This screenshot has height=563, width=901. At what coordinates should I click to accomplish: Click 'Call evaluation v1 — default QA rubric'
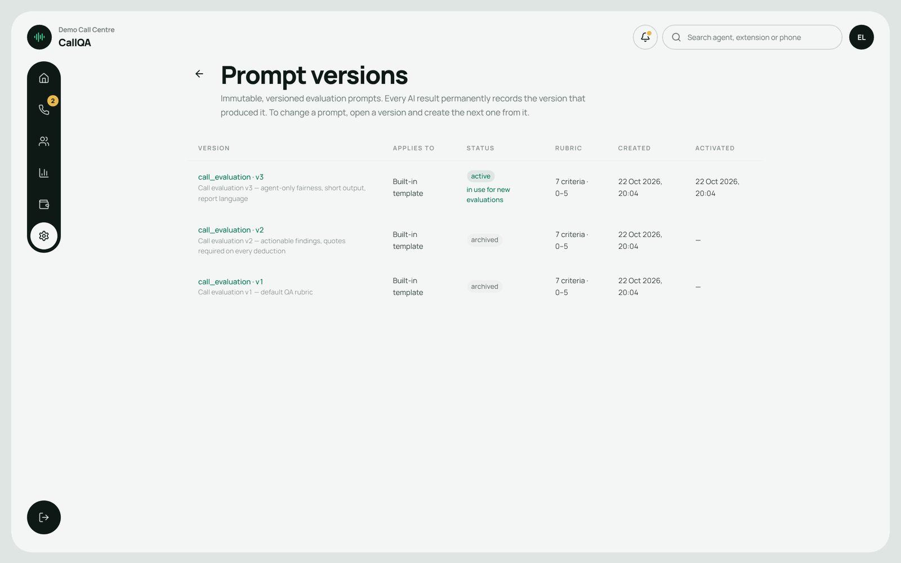256,292
